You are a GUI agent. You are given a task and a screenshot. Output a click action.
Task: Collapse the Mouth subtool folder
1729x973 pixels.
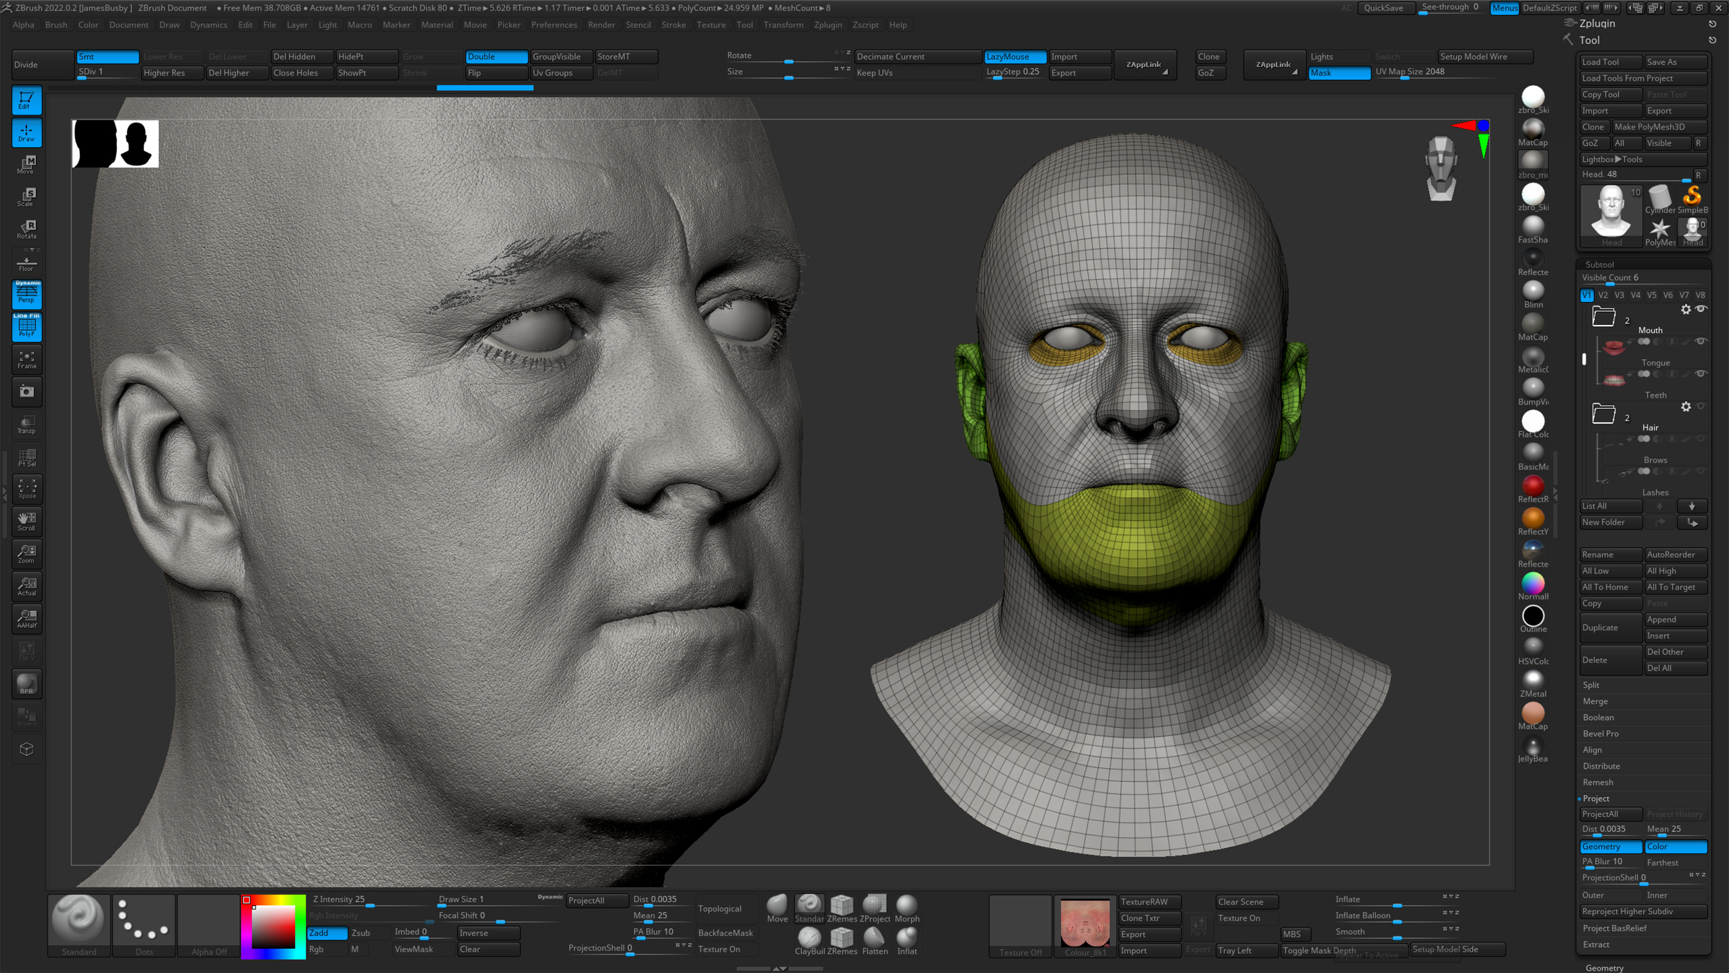[x=1604, y=317]
